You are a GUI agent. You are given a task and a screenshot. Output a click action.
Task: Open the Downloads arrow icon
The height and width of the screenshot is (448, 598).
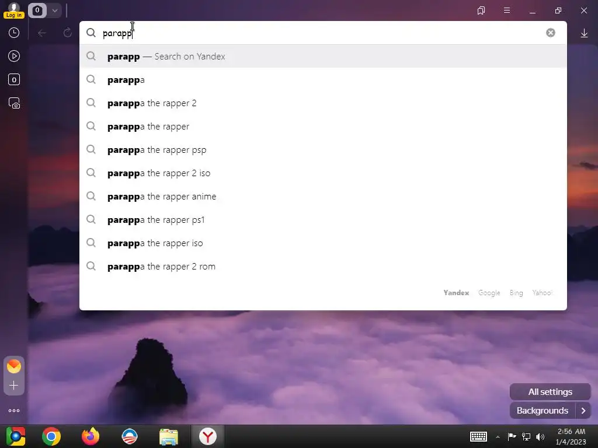584,33
